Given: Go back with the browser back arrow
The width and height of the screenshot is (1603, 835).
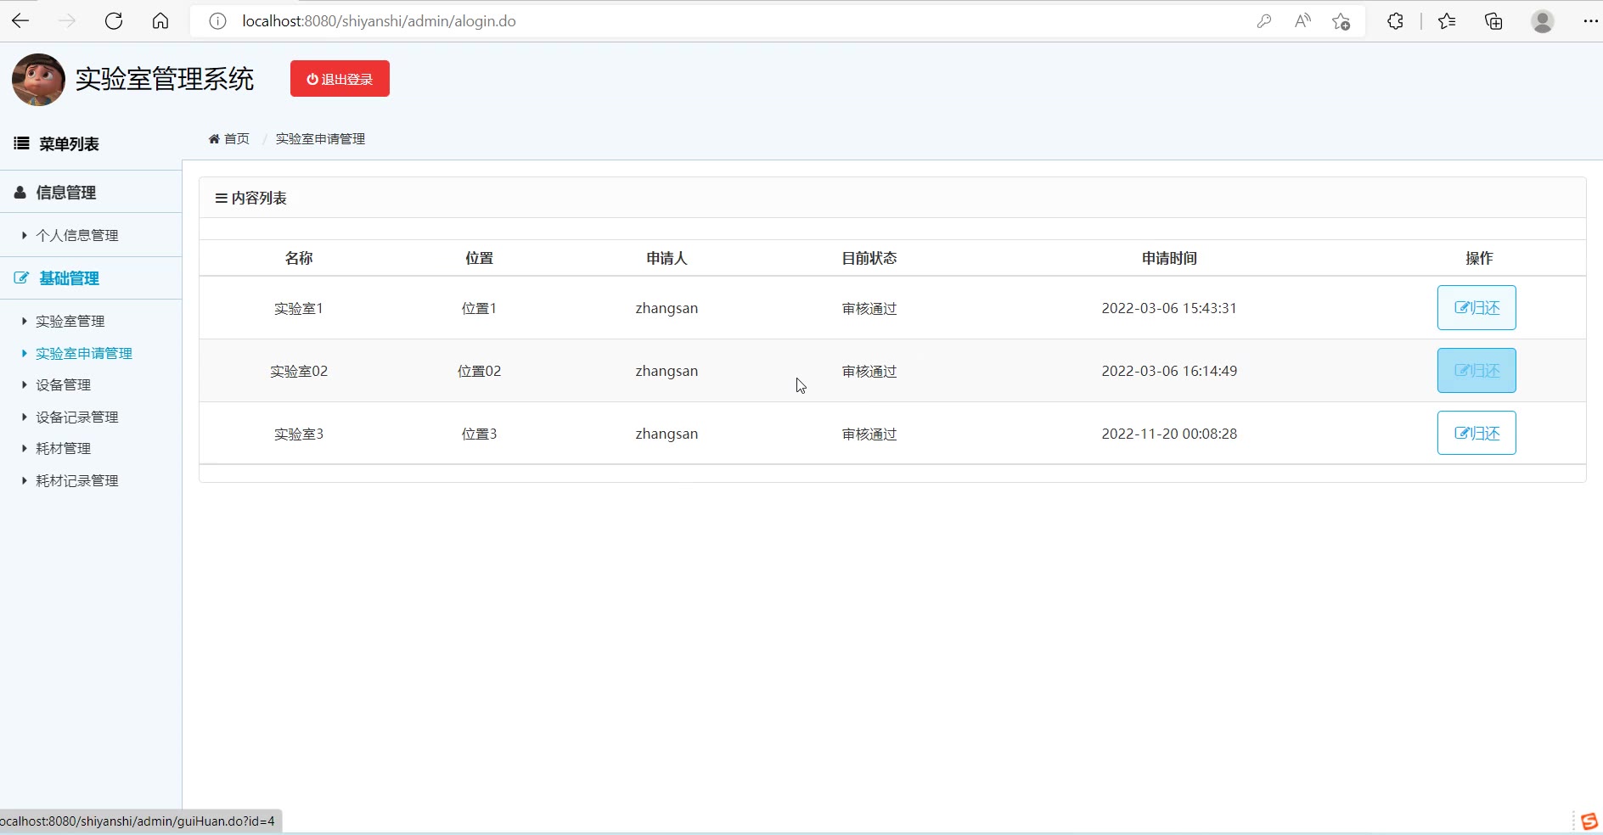Looking at the screenshot, I should (21, 21).
